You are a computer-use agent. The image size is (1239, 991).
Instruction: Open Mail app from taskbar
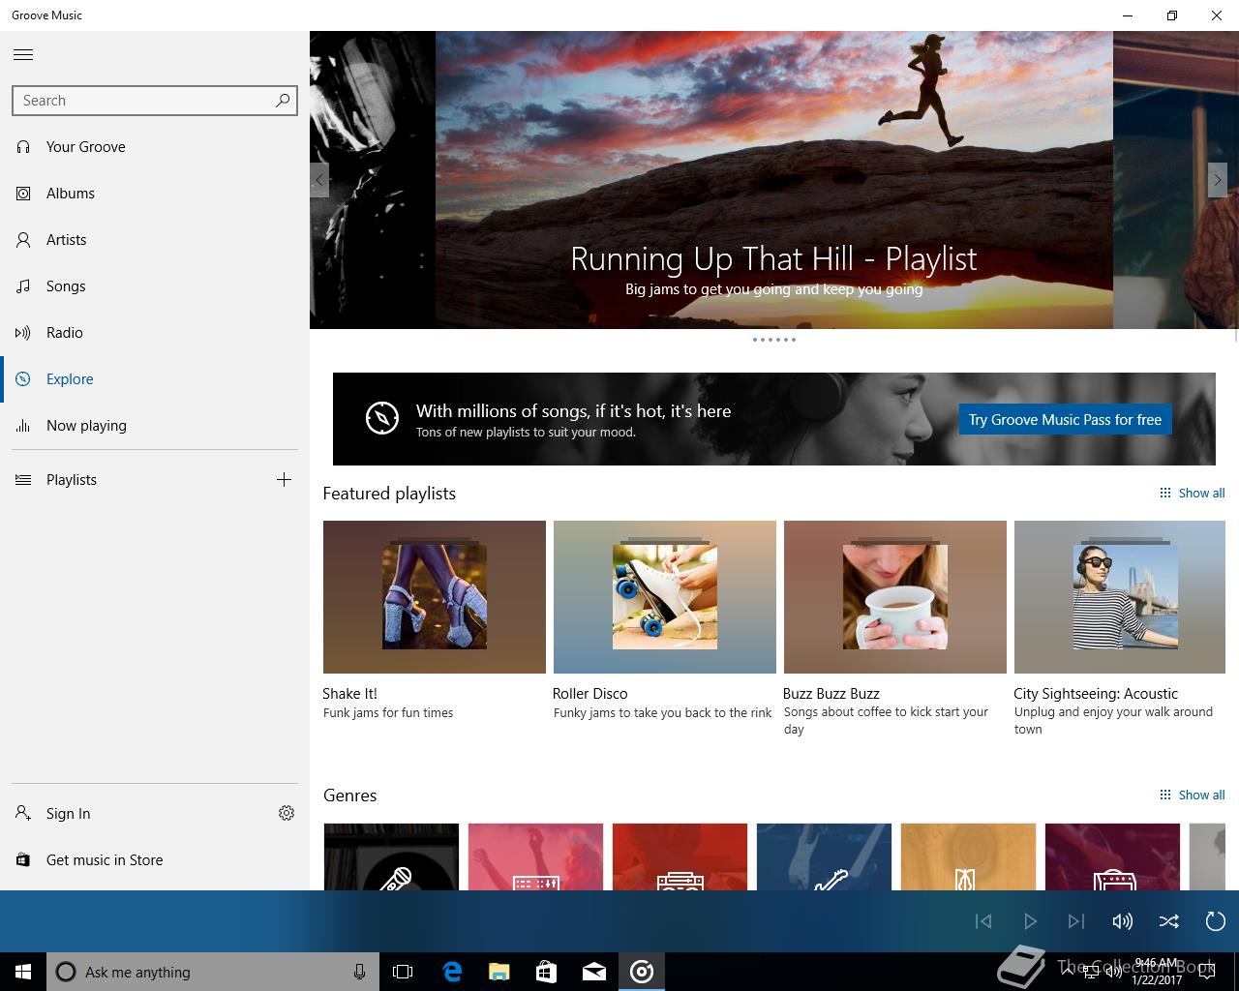click(x=594, y=972)
